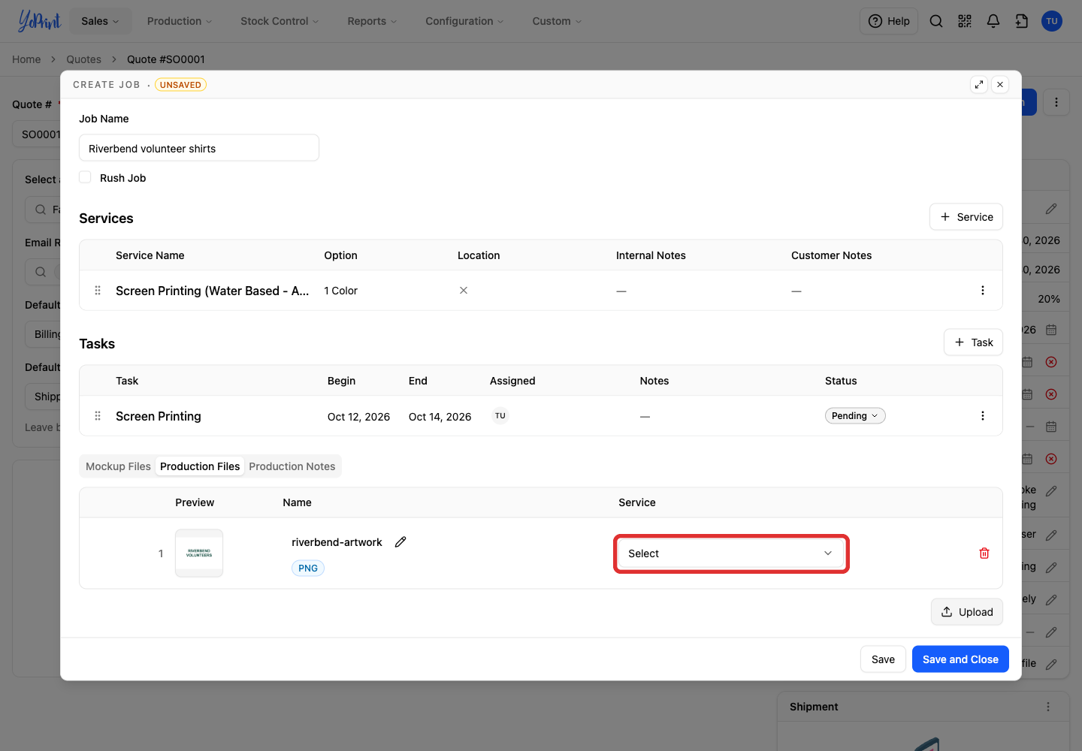Go to the Quotes breadcrumb link

click(83, 59)
